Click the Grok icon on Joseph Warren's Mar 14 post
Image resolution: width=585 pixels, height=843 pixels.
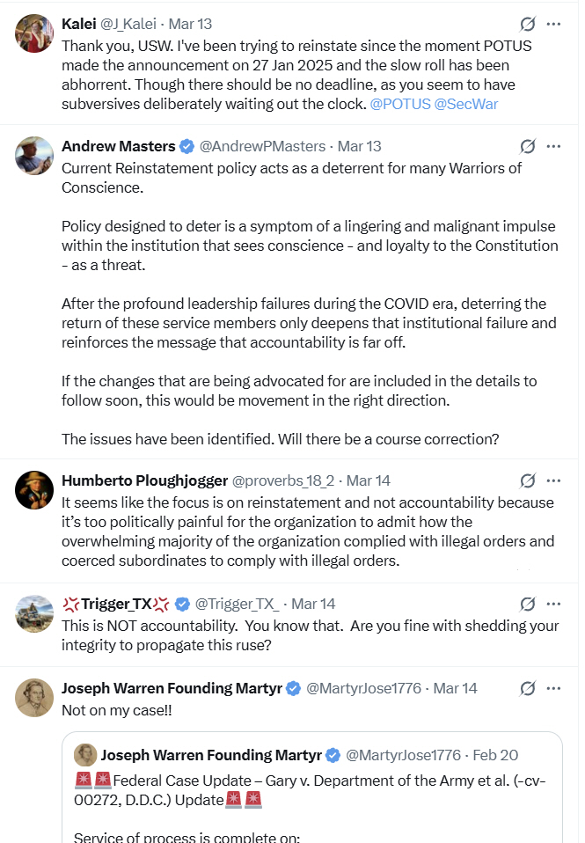coord(528,688)
